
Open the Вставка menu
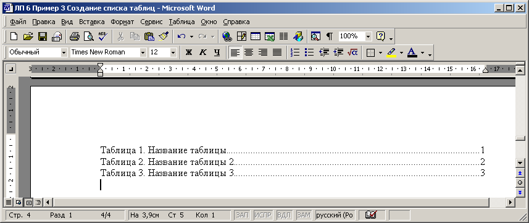point(92,22)
